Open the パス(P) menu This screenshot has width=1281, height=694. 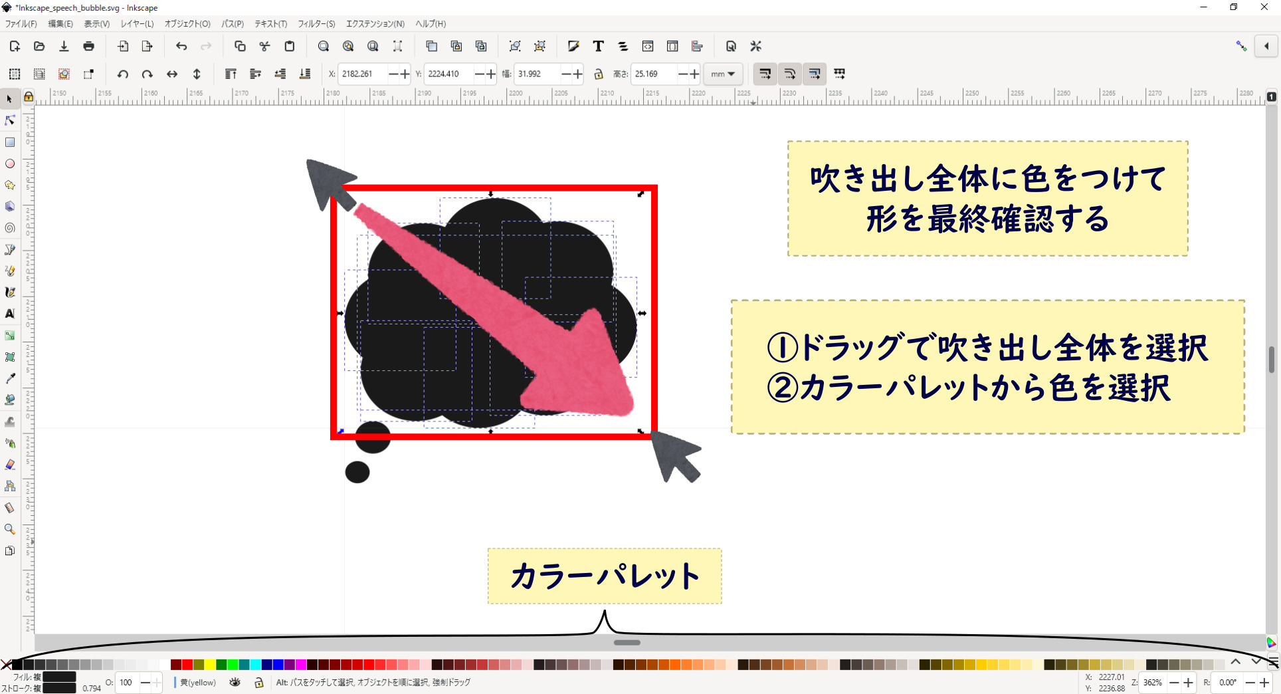pos(233,24)
